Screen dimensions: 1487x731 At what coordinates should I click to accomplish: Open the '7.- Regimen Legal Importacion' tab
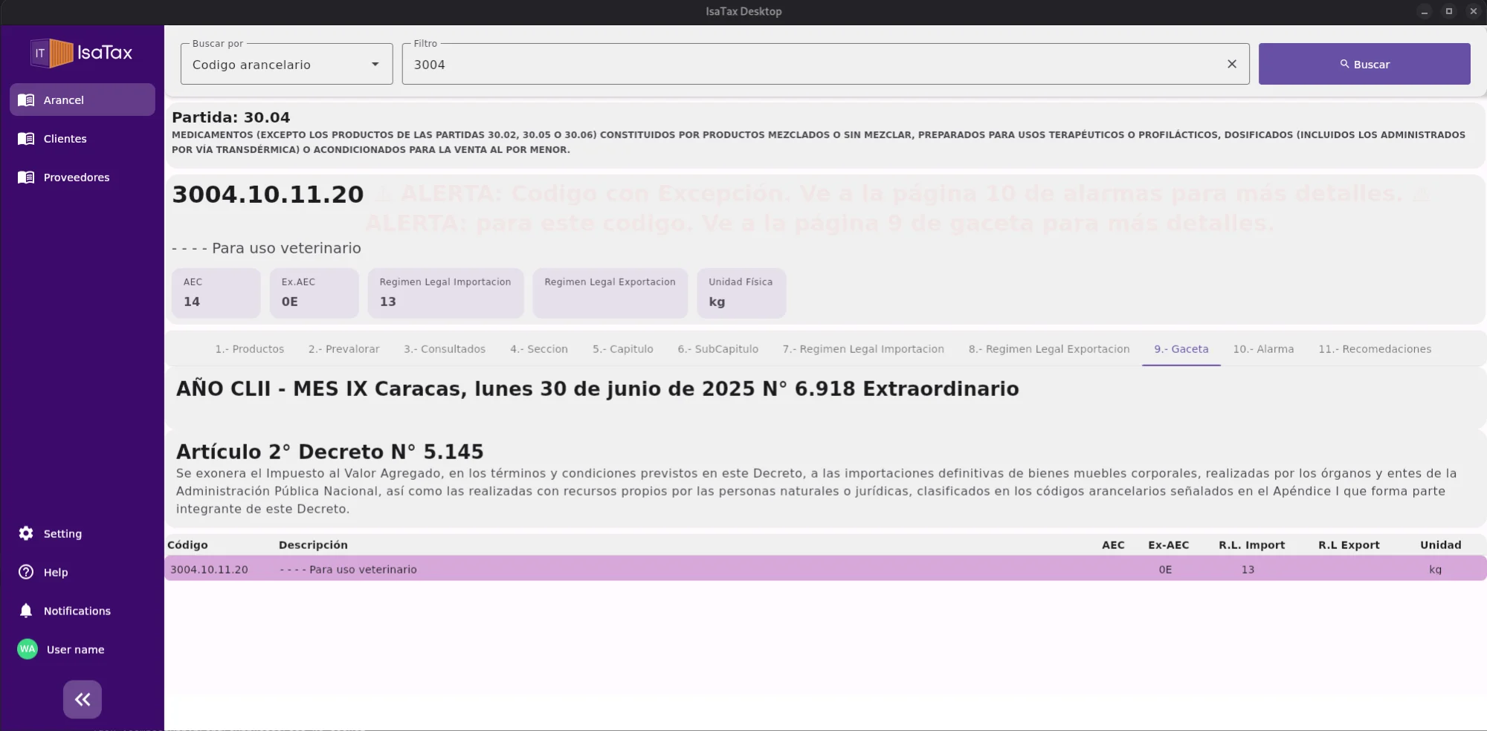click(x=864, y=348)
